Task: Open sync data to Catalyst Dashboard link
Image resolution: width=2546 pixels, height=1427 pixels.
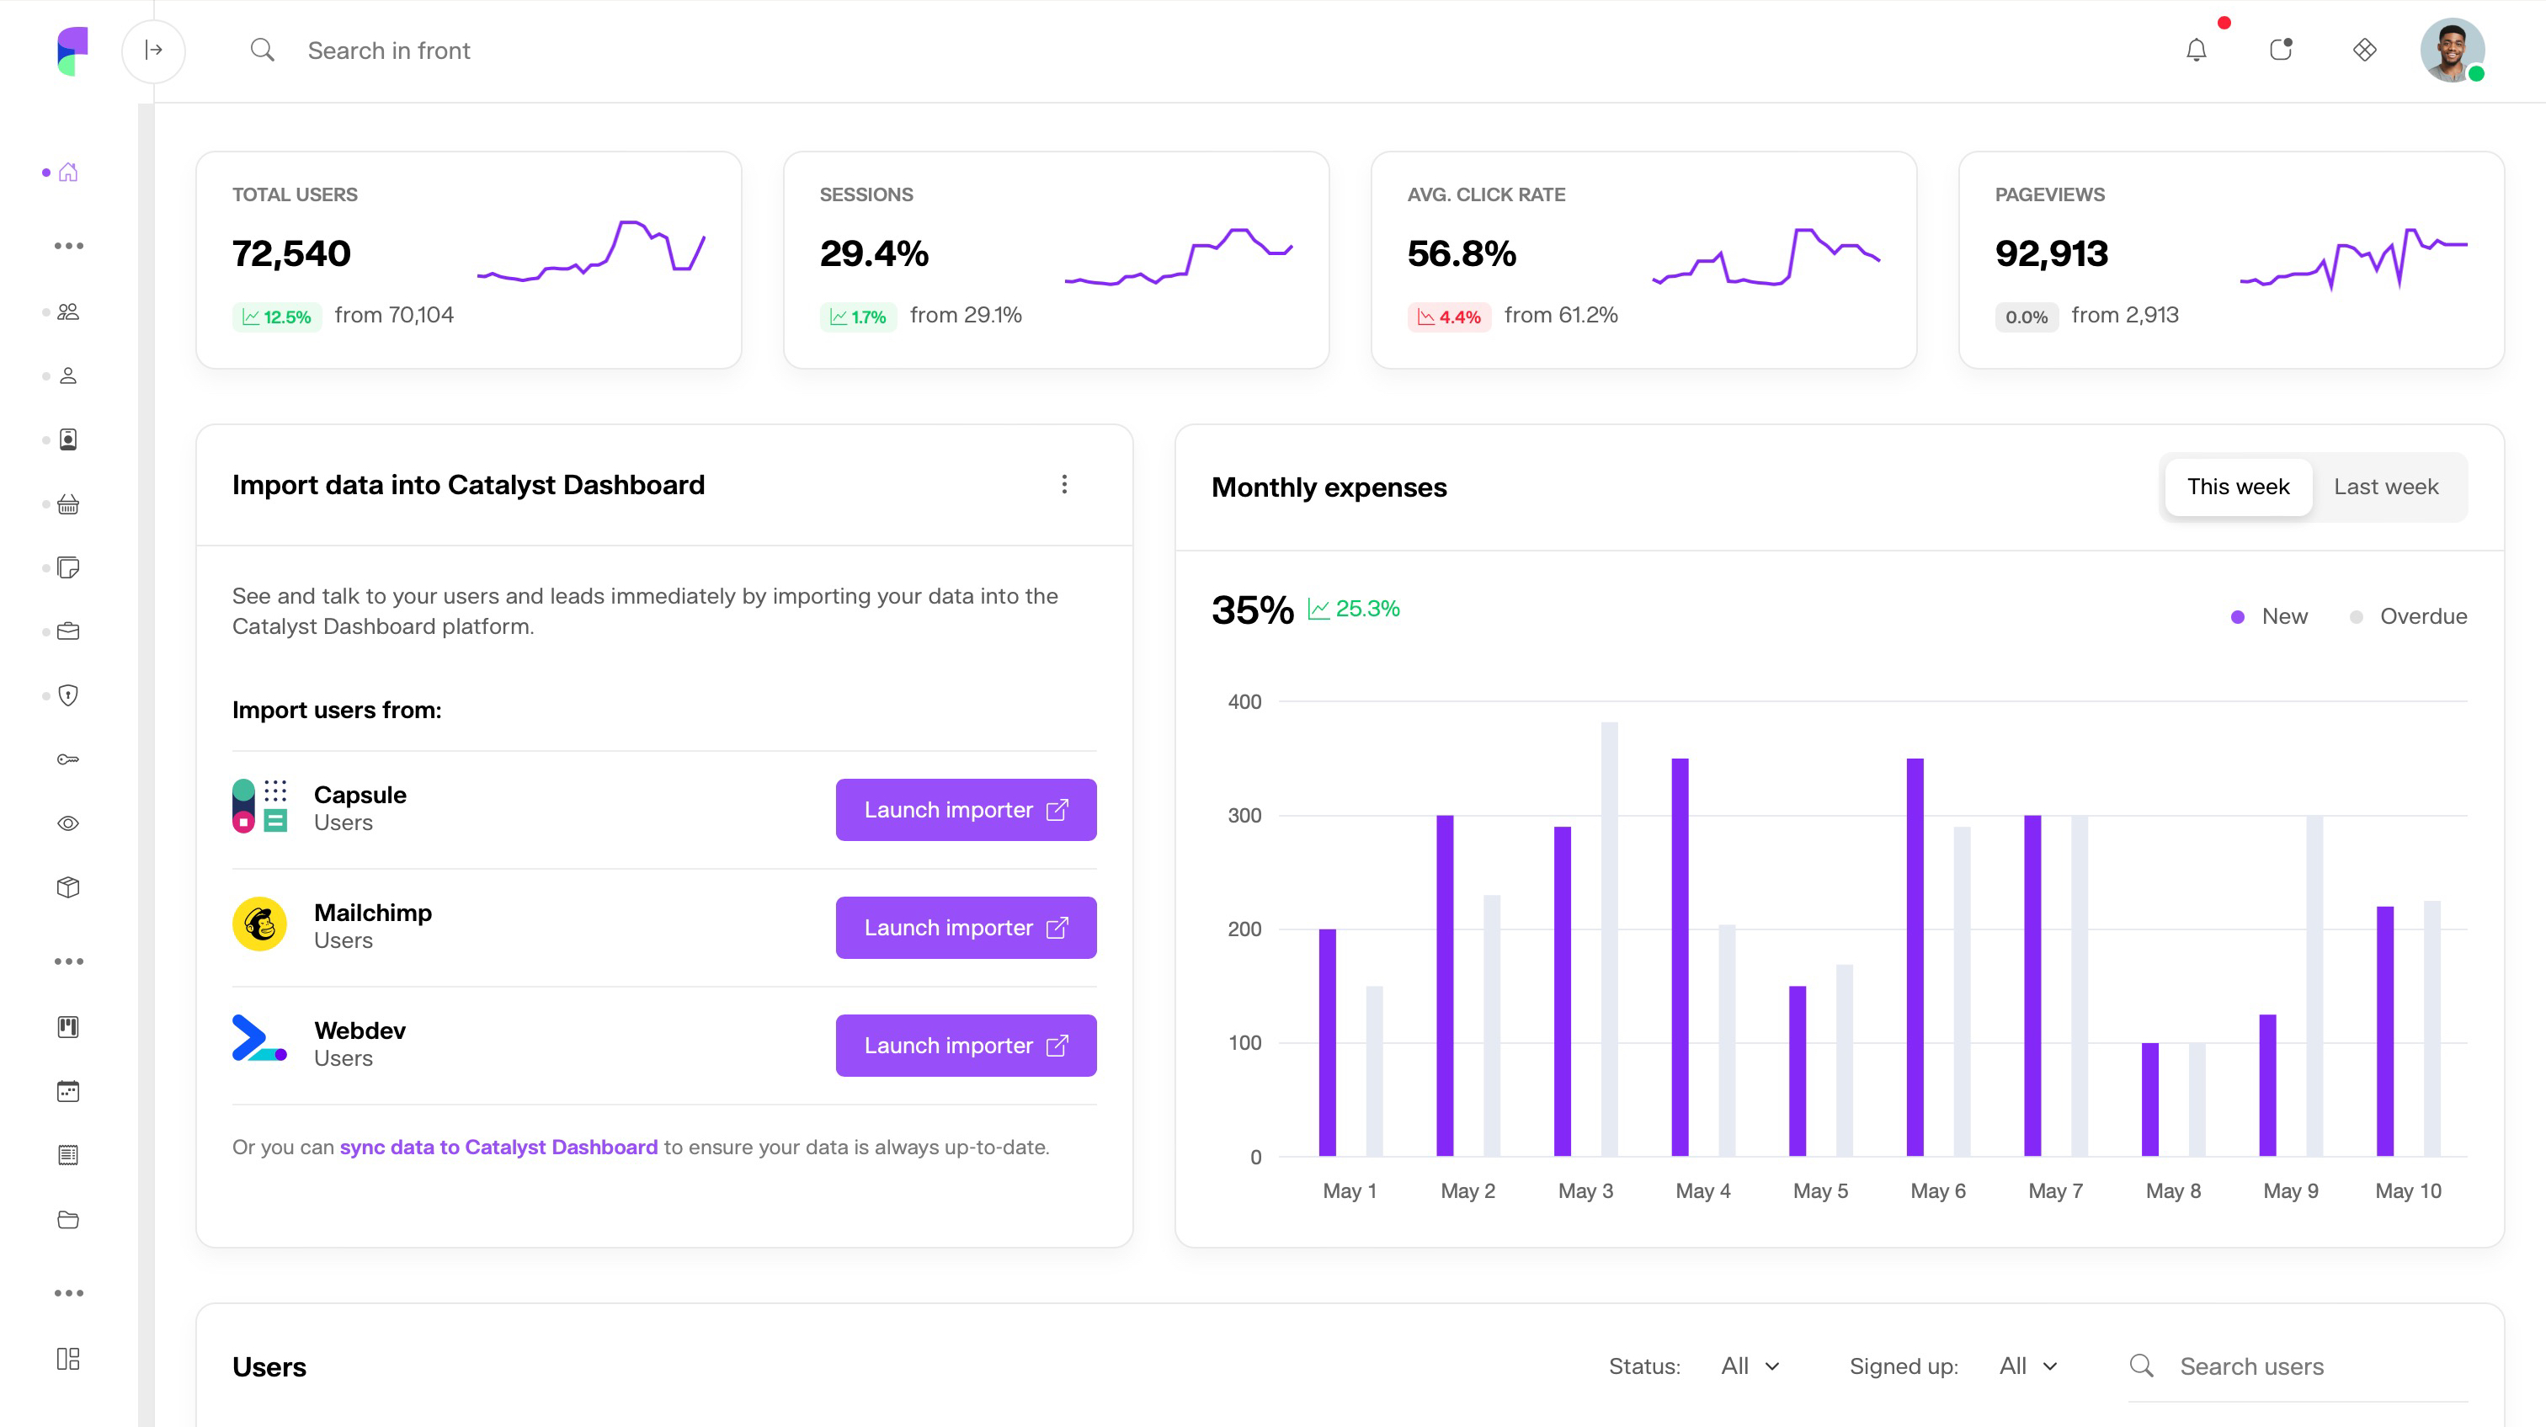Action: pos(498,1147)
